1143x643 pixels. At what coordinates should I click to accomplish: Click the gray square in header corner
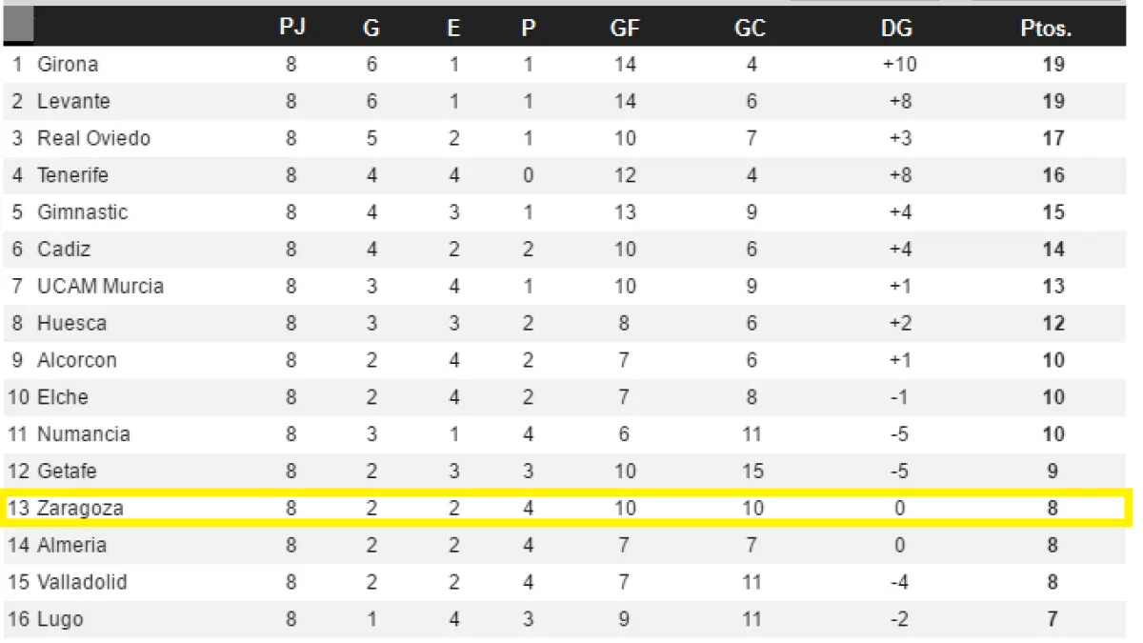19,25
